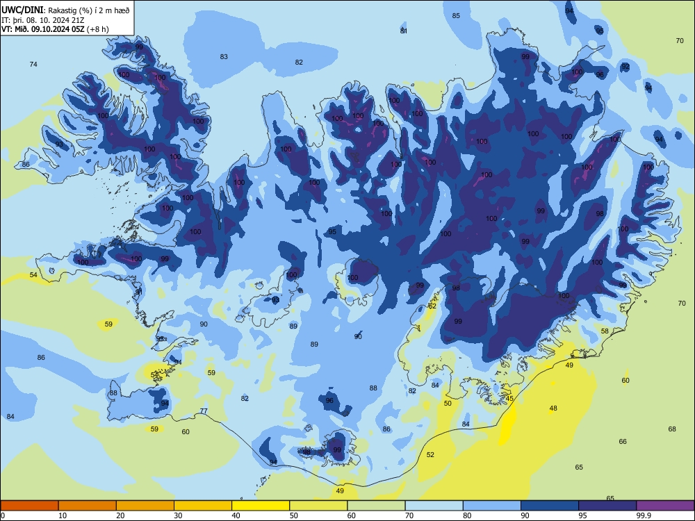Click the '58' humidity value on map
Viewport: 695px width, 521px height.
click(x=605, y=331)
